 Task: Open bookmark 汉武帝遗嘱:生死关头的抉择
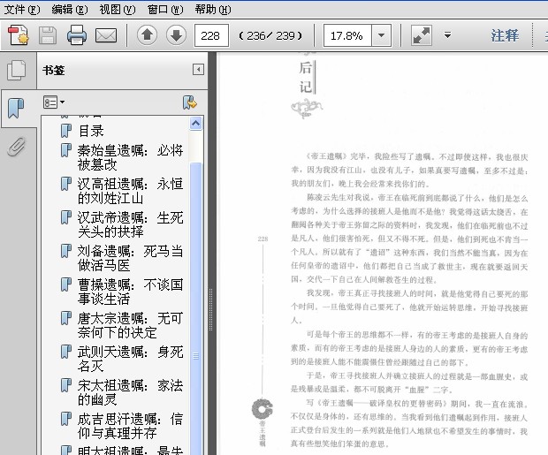pos(131,224)
